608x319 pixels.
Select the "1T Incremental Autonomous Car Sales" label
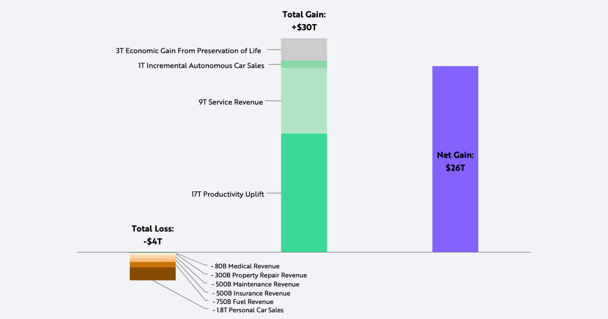201,66
